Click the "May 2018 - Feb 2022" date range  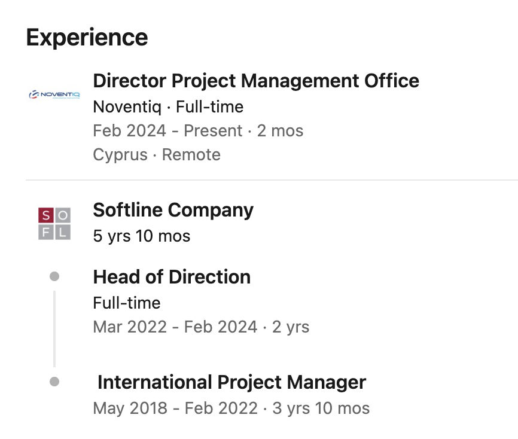176,408
